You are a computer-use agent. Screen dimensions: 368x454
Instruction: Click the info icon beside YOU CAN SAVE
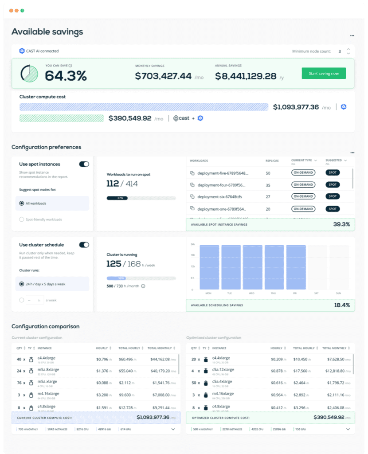click(x=70, y=66)
